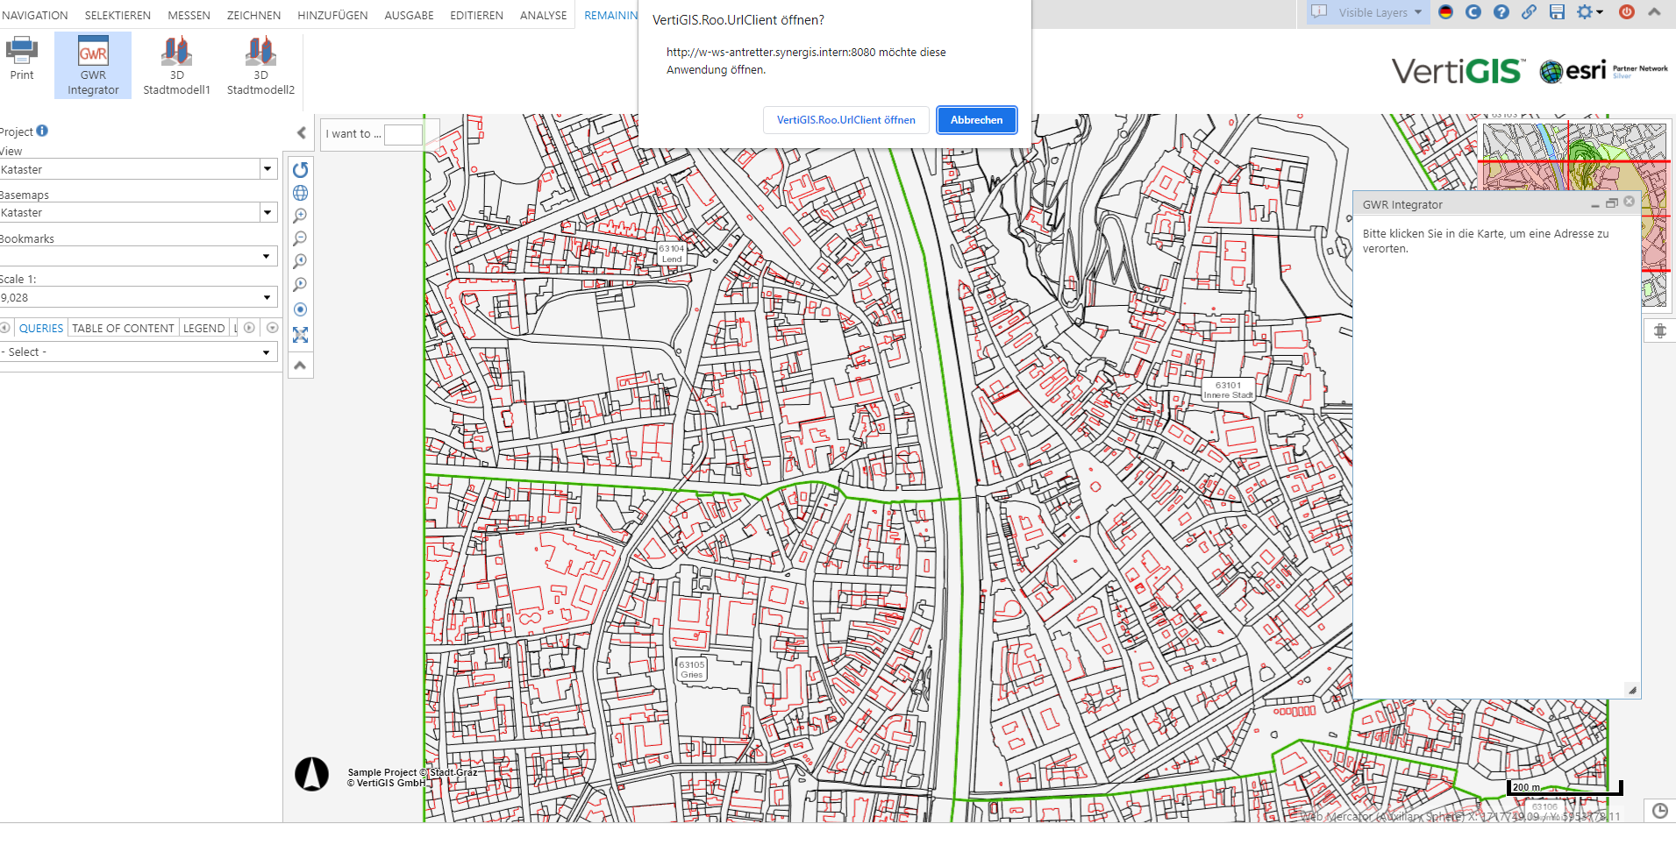Switch to TABLE OF CONTENT tab
The width and height of the screenshot is (1676, 845).
(x=123, y=328)
